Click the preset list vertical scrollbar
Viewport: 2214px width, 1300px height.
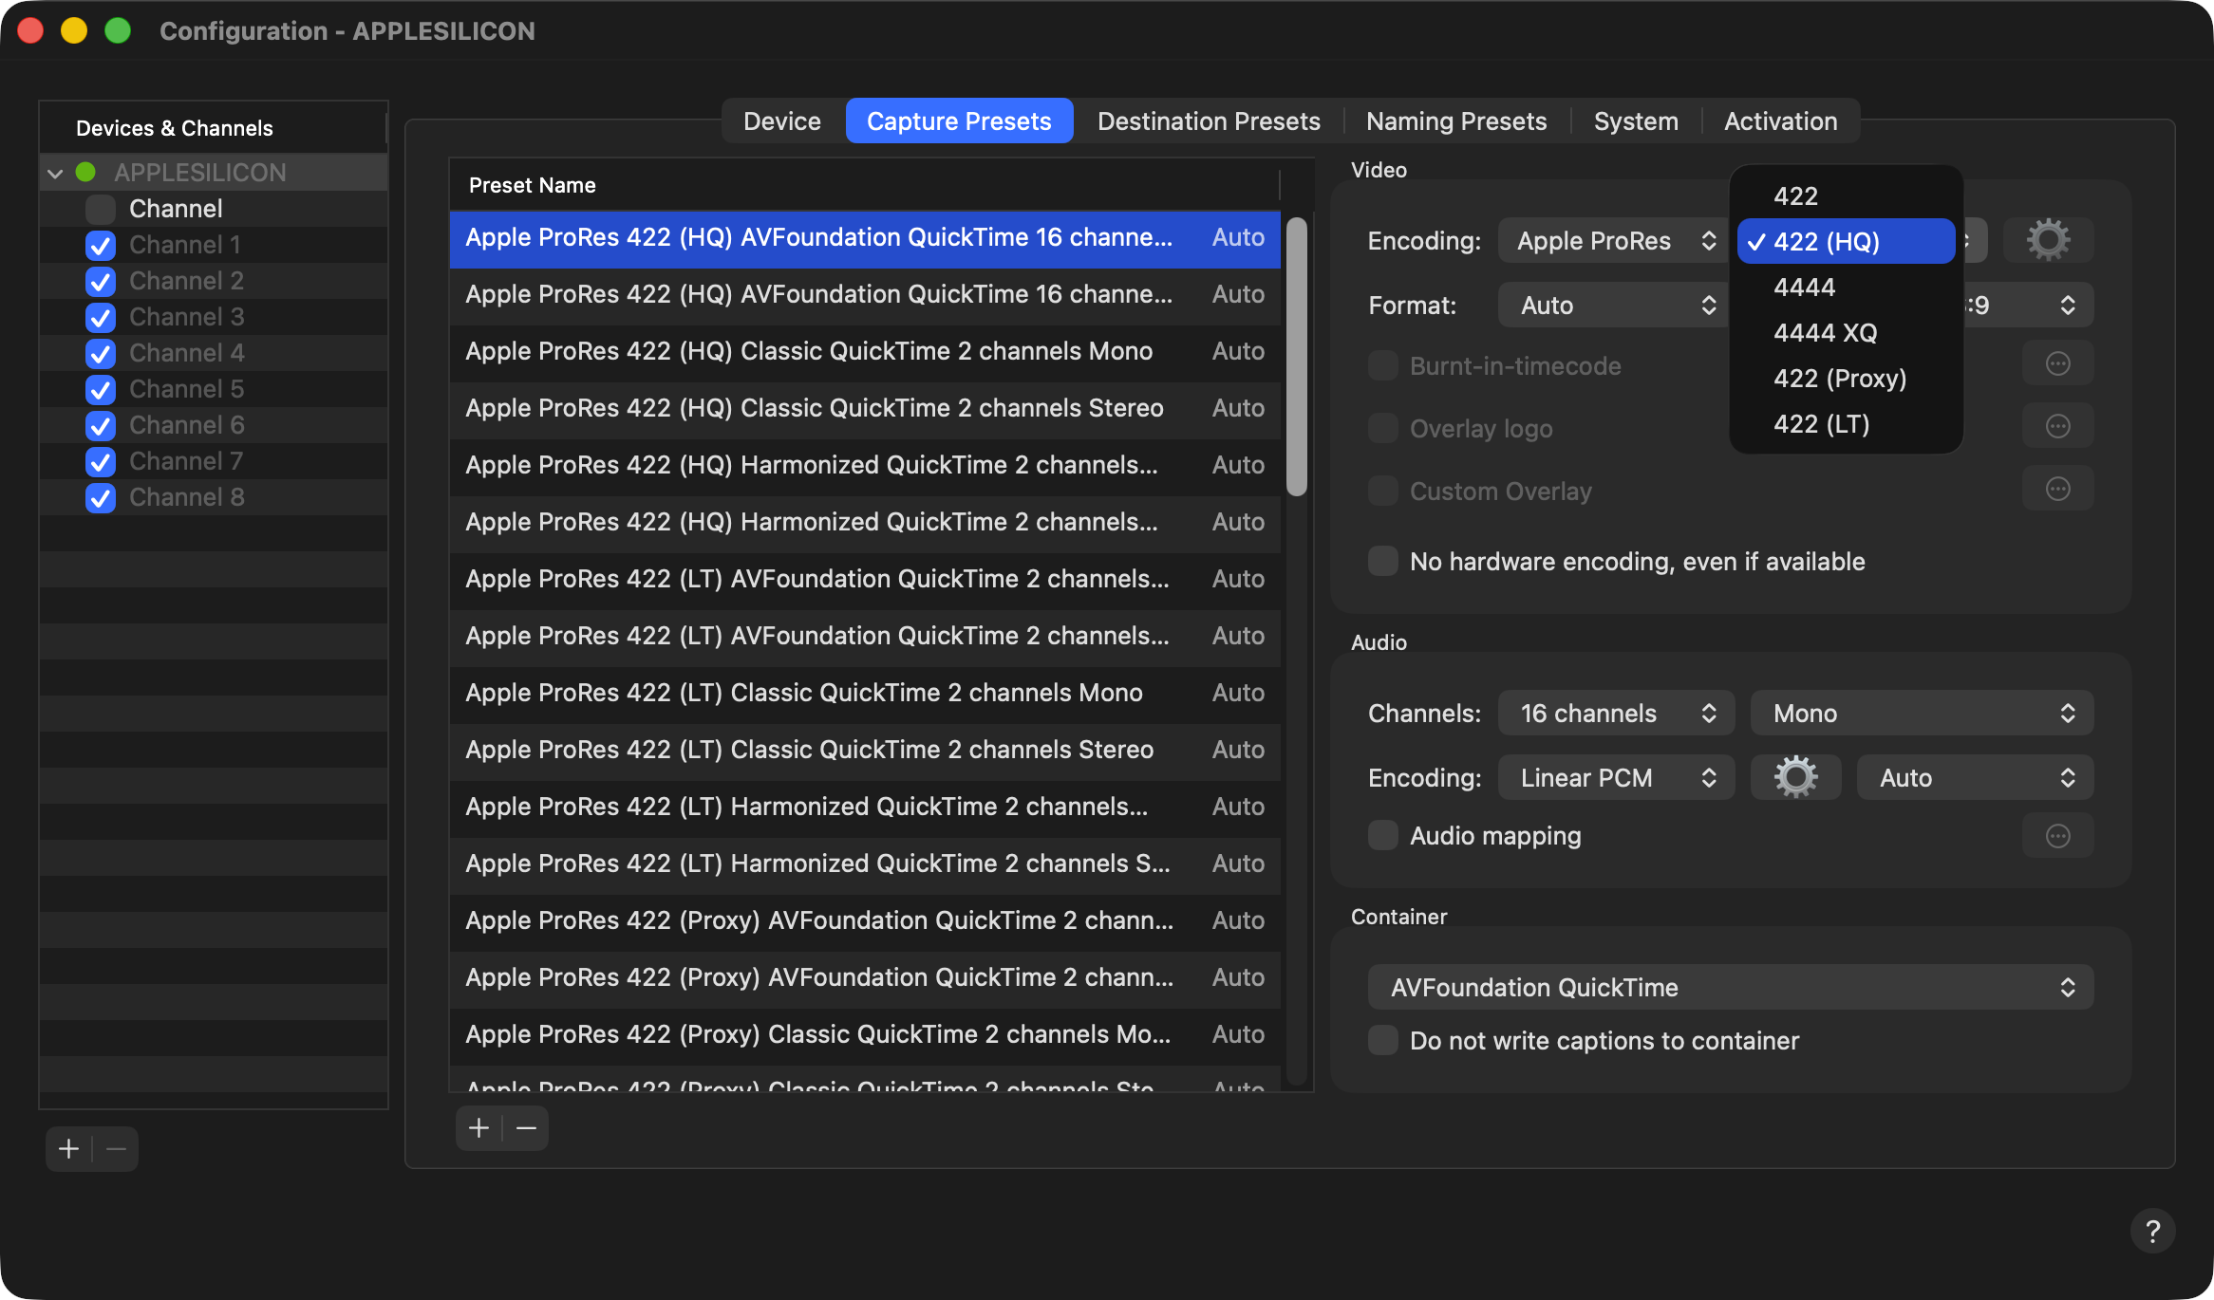coord(1296,357)
